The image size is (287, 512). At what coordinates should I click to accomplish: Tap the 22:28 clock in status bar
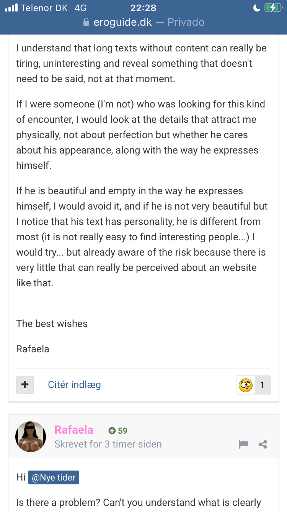click(x=143, y=8)
